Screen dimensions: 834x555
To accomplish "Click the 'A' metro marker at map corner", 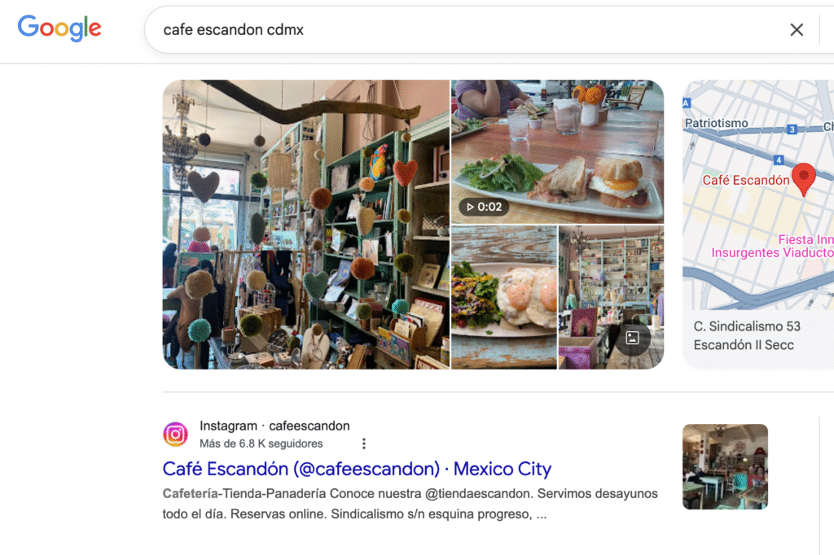I will 686,103.
